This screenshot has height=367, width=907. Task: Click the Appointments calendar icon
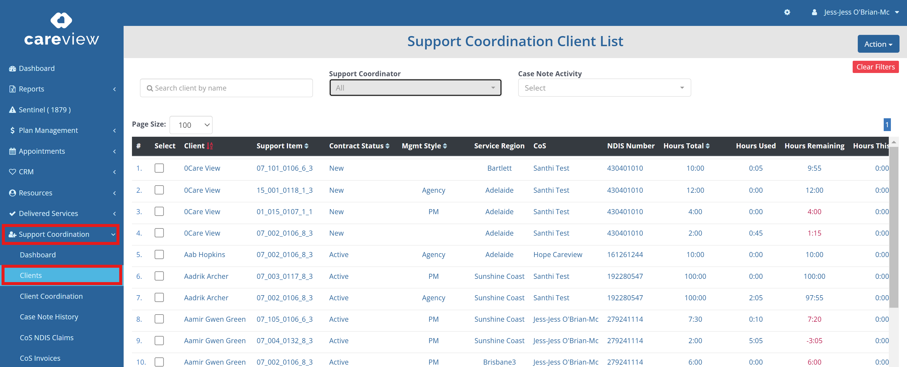coord(12,151)
